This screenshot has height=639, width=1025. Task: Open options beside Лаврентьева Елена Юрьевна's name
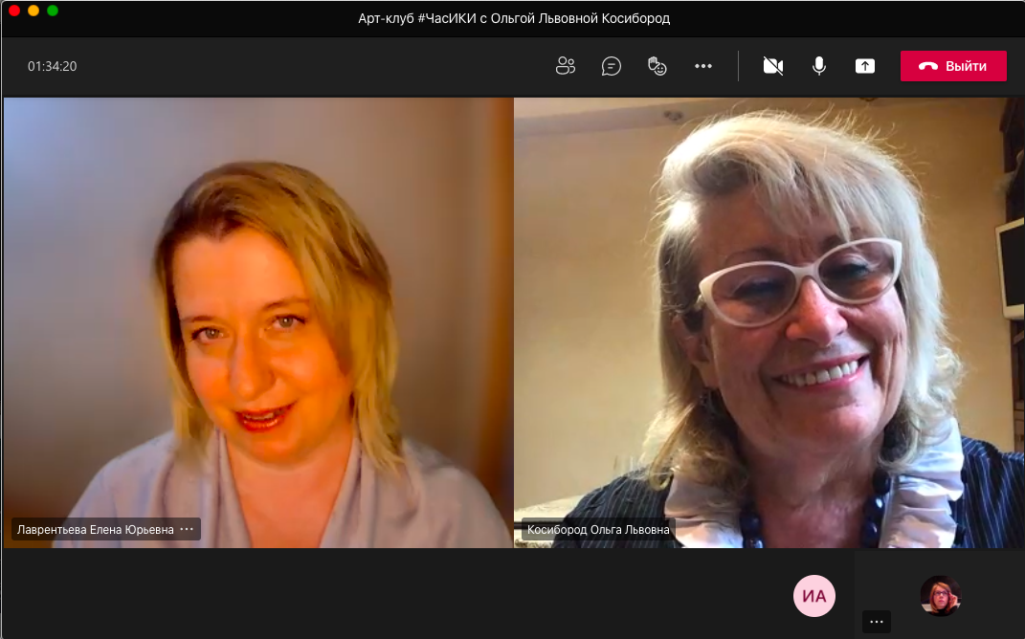[x=187, y=529]
